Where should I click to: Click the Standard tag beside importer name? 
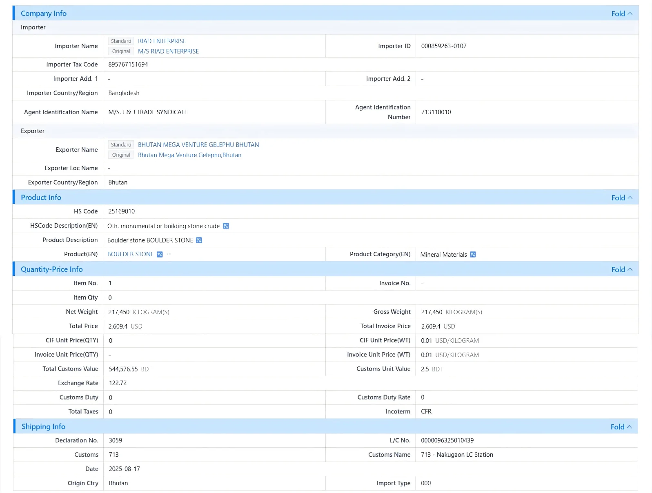(x=121, y=41)
